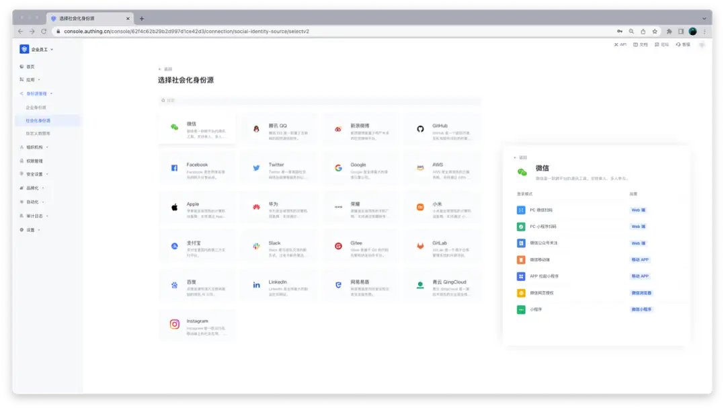
Task: Expand the 安全设置 sidebar menu
Action: [34, 174]
